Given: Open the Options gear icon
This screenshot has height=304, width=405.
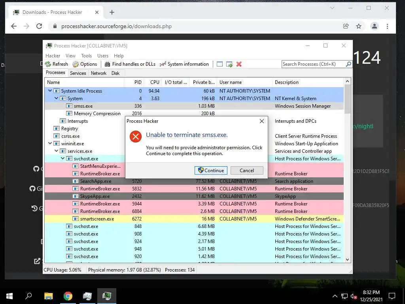Looking at the screenshot, I should coord(76,64).
